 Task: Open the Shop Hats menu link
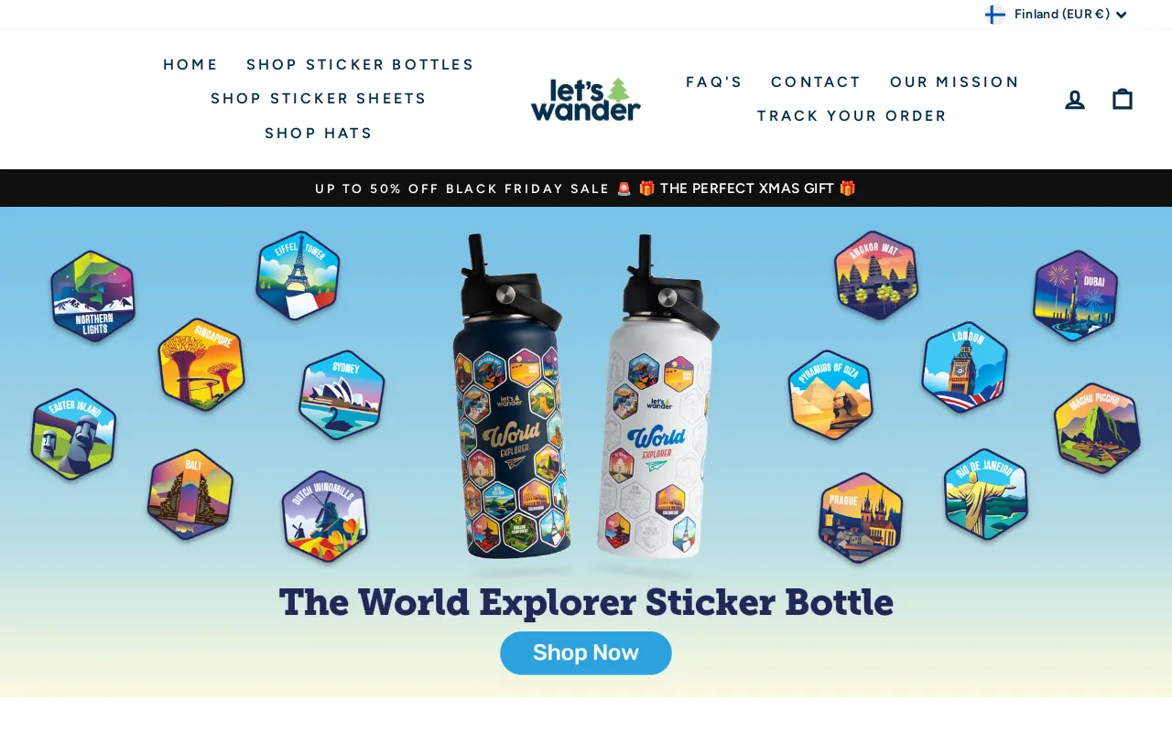(319, 134)
